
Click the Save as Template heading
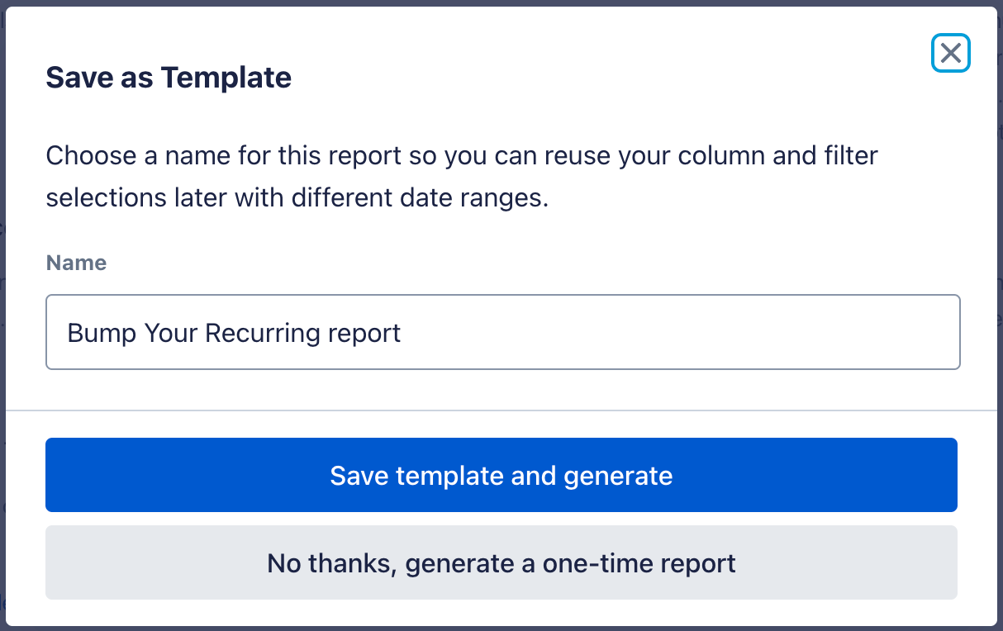coord(169,78)
